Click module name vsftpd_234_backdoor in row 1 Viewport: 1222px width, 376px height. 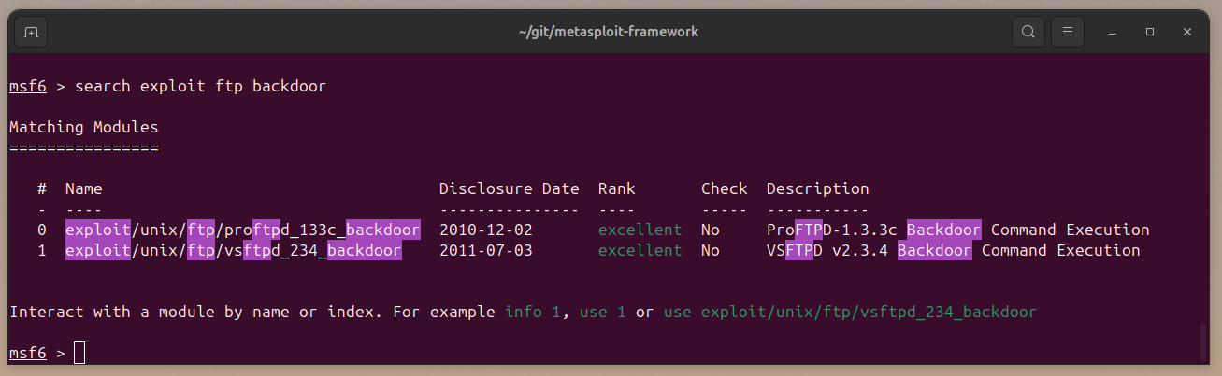(234, 250)
